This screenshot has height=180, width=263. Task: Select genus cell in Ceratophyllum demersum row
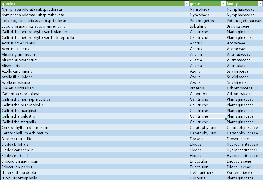[208, 127]
